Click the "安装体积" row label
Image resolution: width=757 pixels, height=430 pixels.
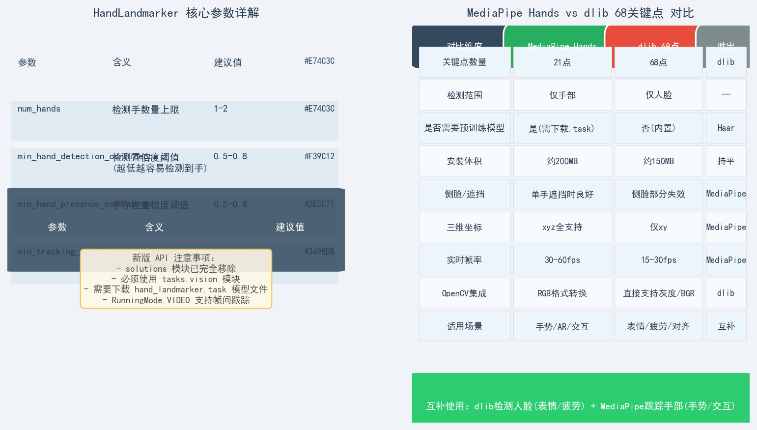(465, 161)
